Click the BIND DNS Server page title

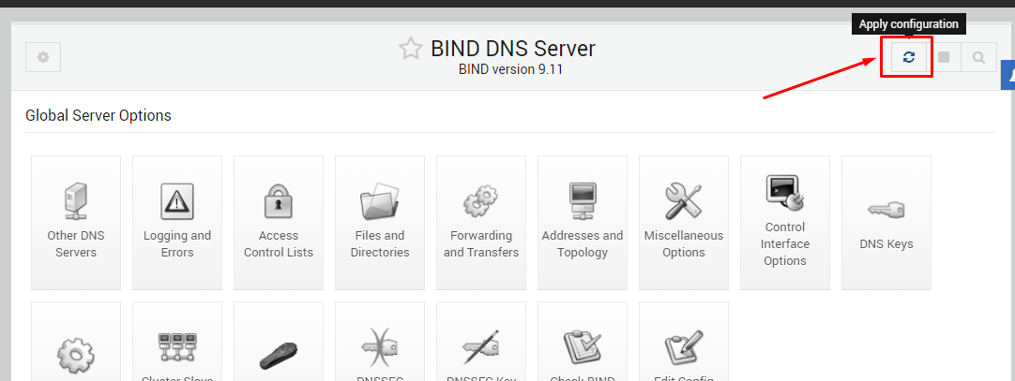(513, 49)
